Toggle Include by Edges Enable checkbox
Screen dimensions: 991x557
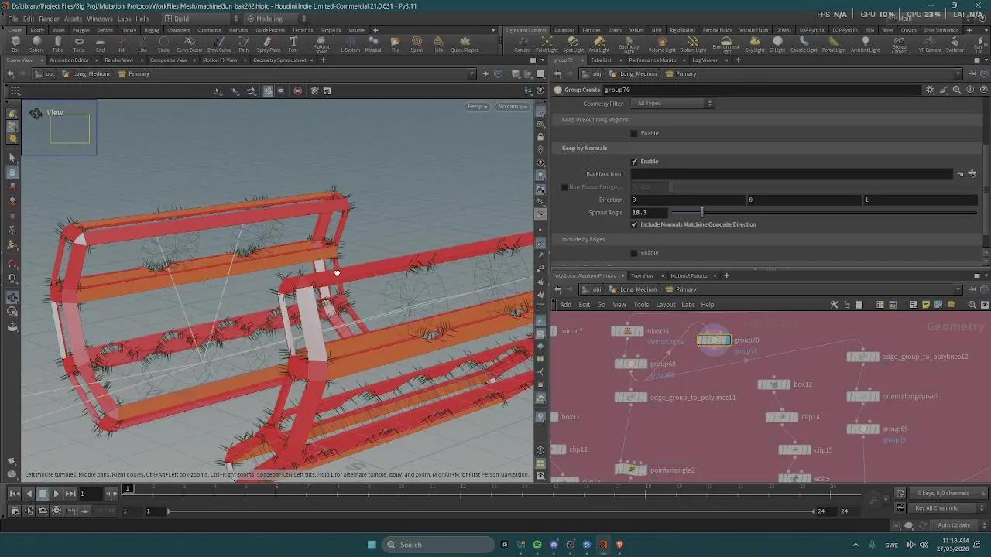pyautogui.click(x=634, y=253)
